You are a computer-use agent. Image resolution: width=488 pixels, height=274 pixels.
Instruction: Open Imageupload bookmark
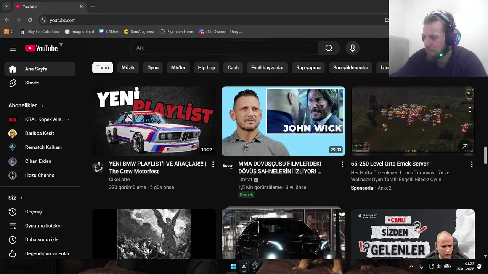pyautogui.click(x=79, y=32)
